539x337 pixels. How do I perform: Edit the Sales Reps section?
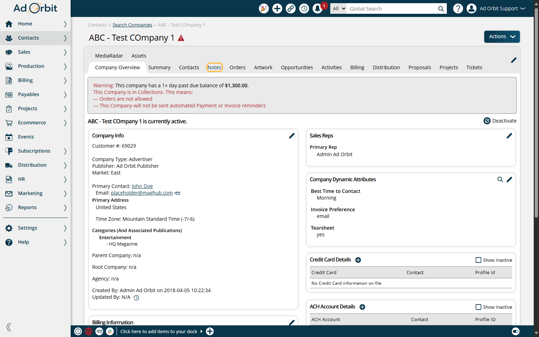click(x=509, y=136)
